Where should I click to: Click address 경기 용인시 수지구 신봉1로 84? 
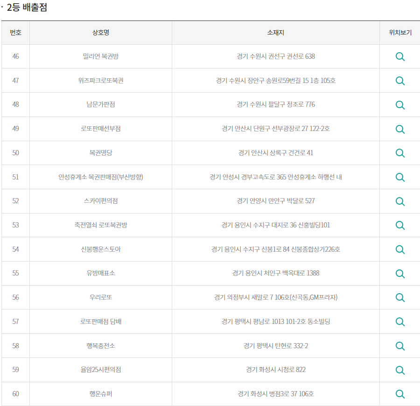(276, 249)
